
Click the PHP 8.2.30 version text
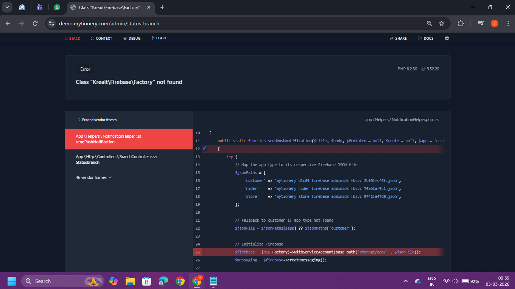point(407,69)
